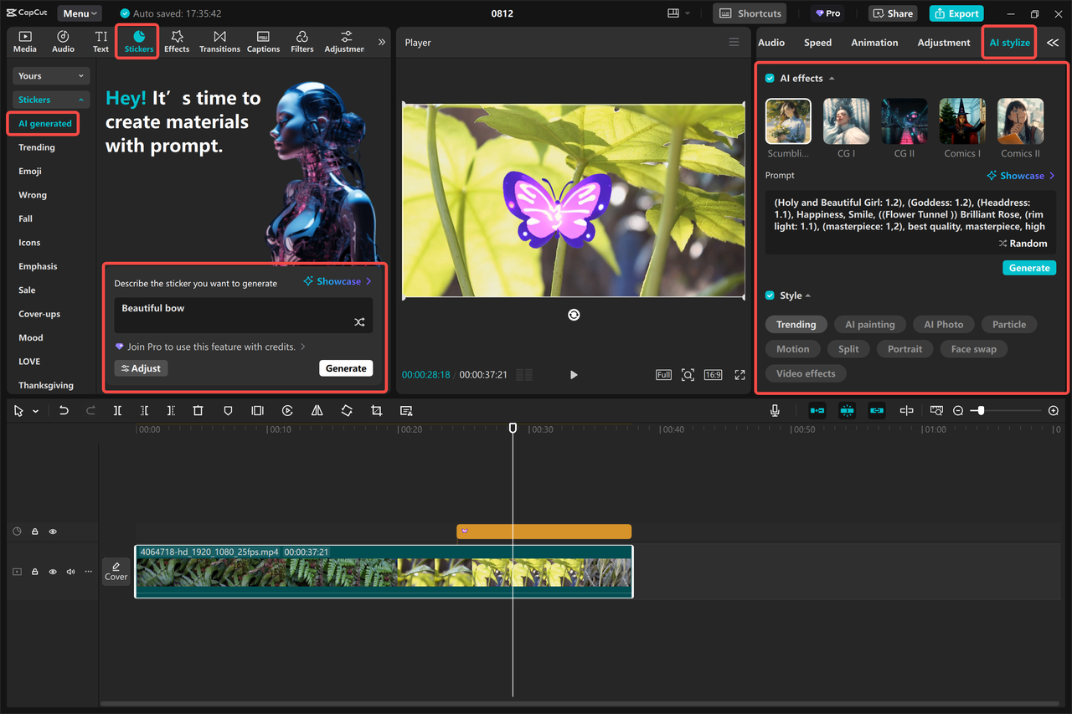
Task: Lock the sticker track
Action: 35,532
